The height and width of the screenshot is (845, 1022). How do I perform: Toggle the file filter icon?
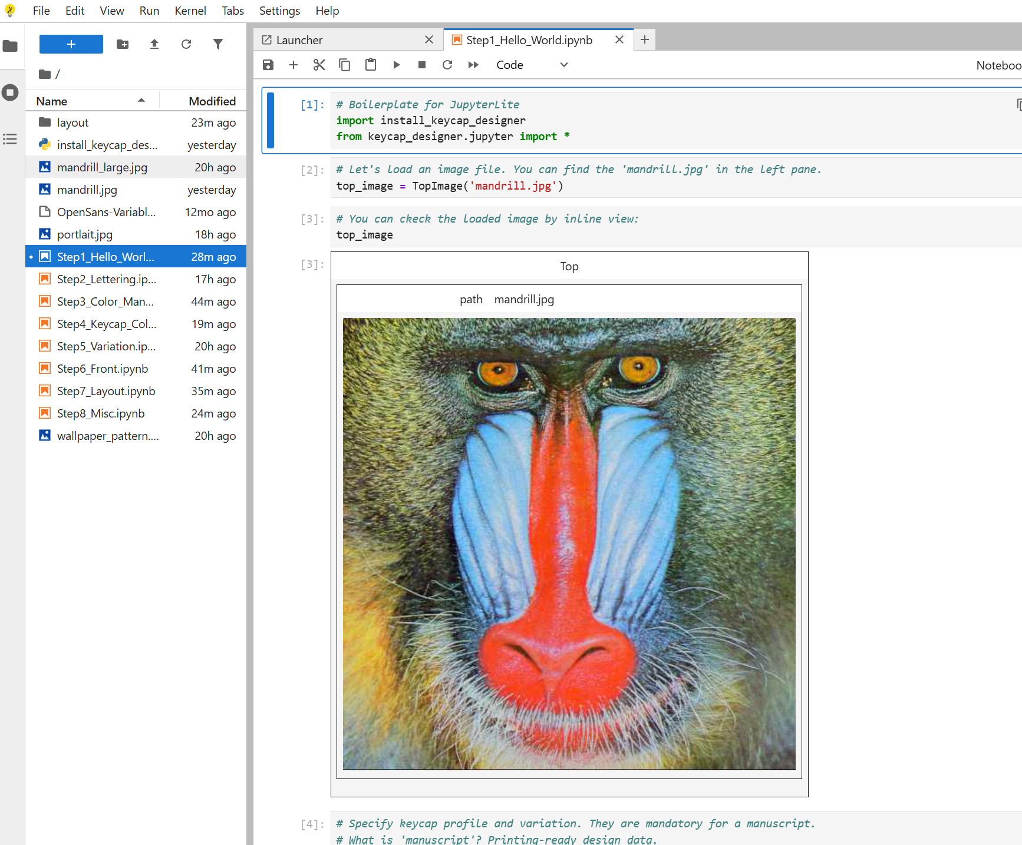pyautogui.click(x=218, y=44)
